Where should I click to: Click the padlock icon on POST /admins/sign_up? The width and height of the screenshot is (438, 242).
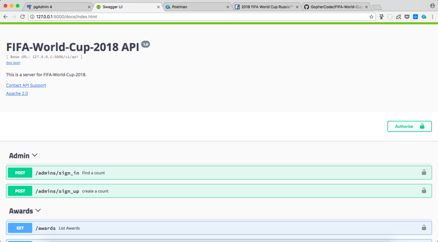point(424,190)
